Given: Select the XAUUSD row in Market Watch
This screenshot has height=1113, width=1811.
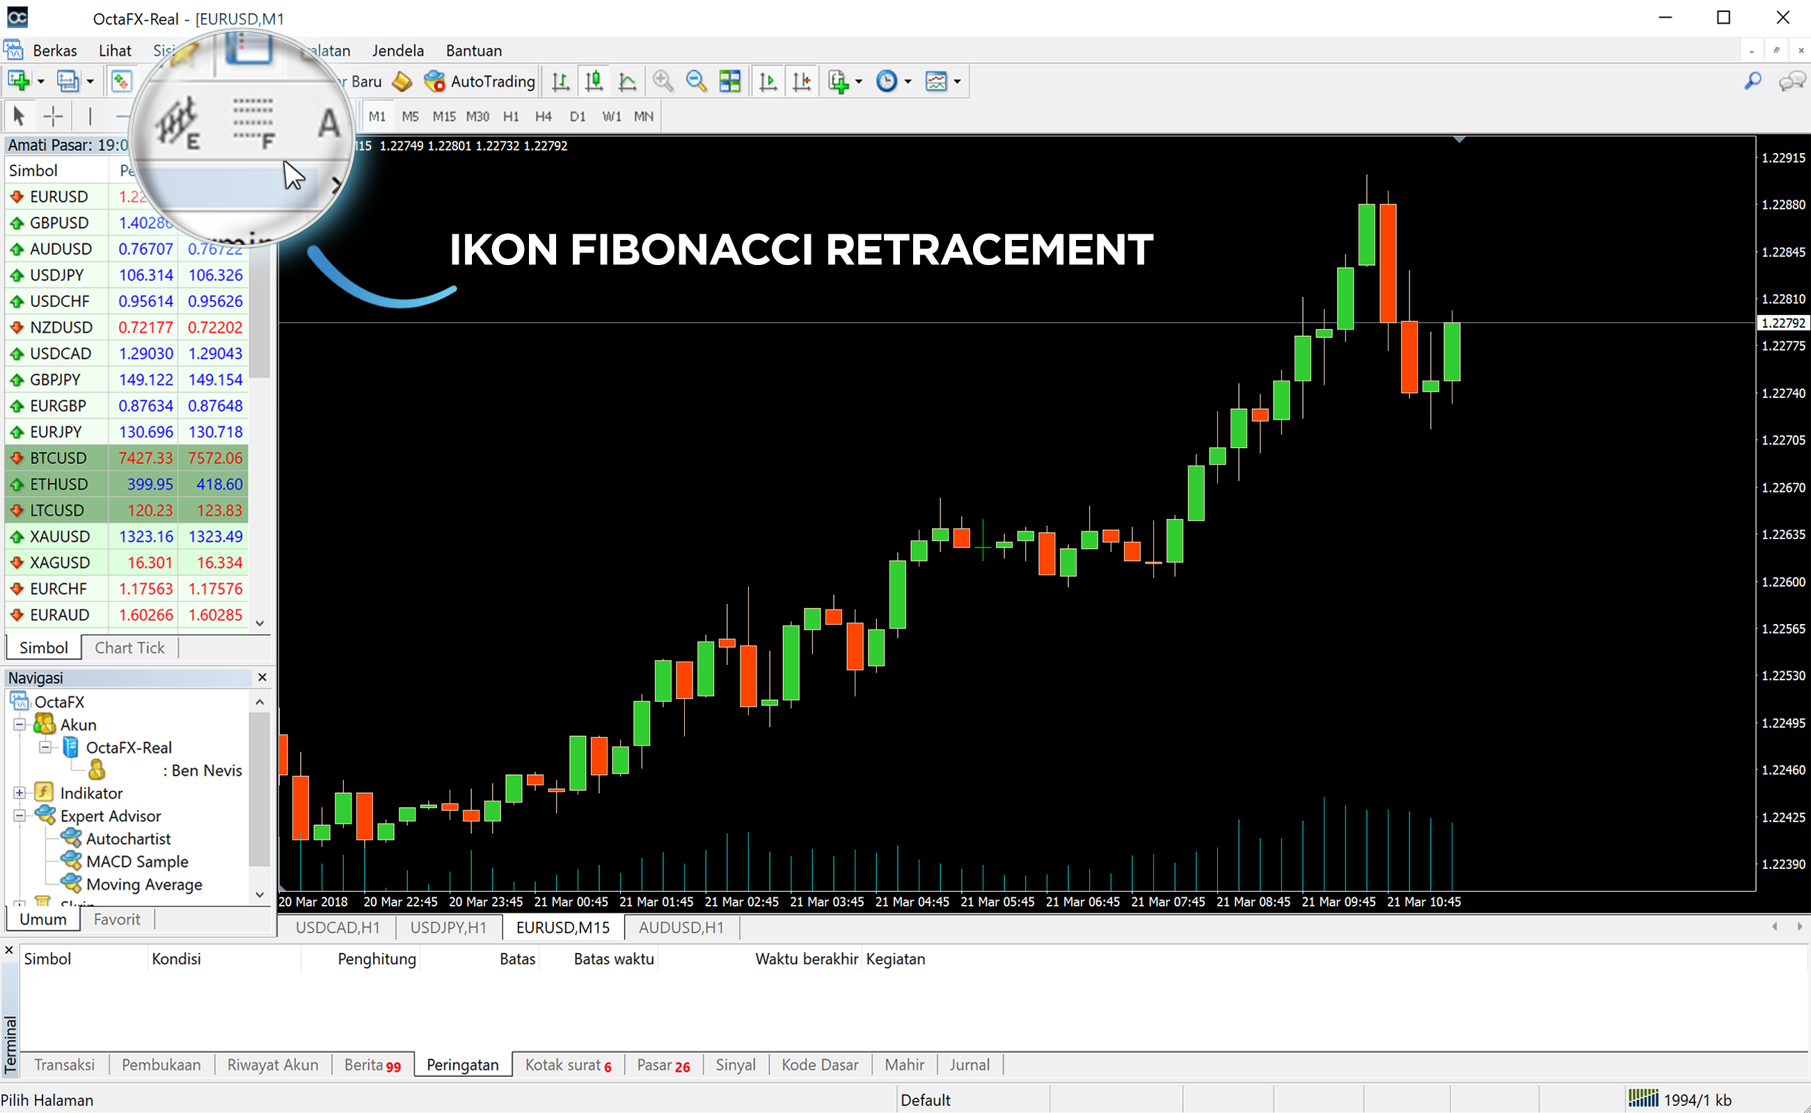Looking at the screenshot, I should [127, 536].
